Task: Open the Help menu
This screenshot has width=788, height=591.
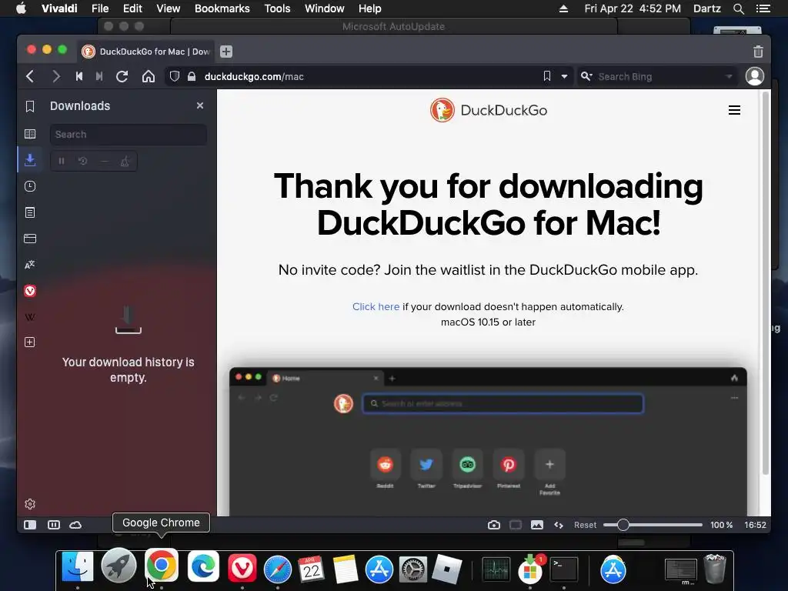Action: (x=370, y=8)
